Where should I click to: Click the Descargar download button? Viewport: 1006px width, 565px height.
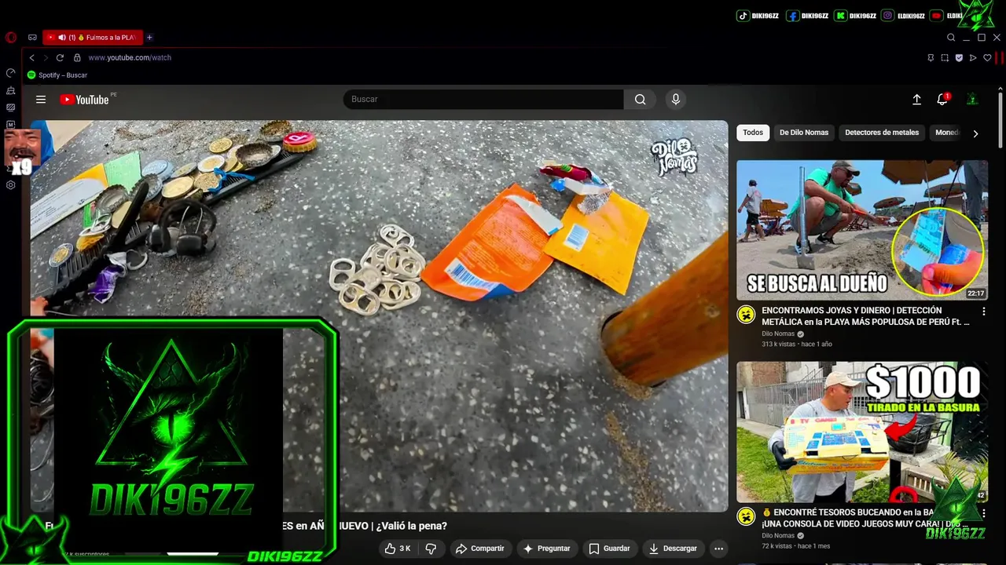pyautogui.click(x=673, y=549)
